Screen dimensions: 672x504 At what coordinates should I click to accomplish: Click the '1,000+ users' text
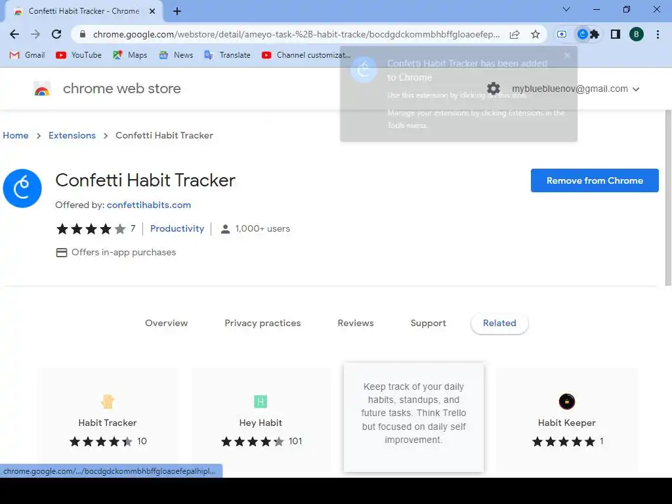(262, 229)
